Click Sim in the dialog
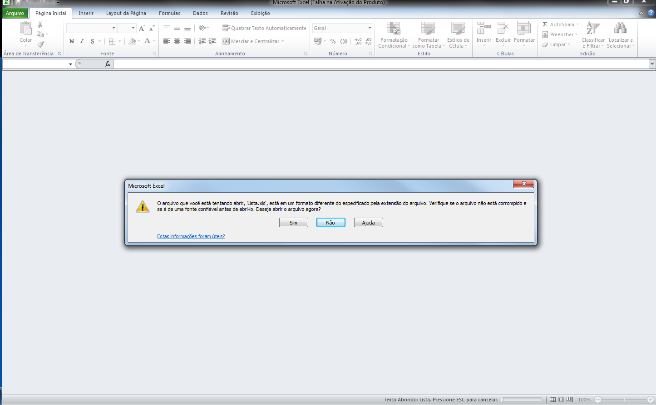The height and width of the screenshot is (405, 656). [x=294, y=223]
